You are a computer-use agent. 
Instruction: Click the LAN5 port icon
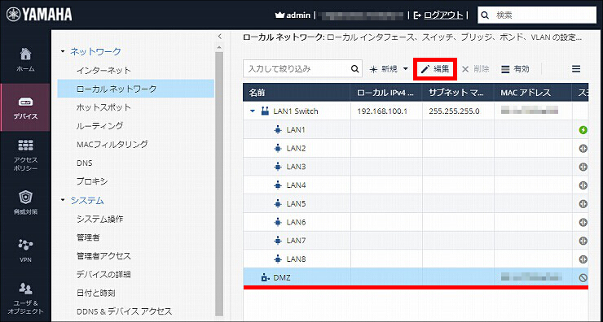point(278,203)
